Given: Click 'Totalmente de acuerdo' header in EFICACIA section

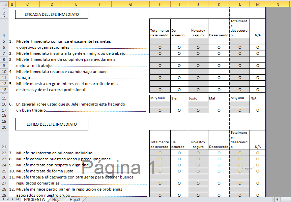Looking at the screenshot, I should tap(160, 28).
